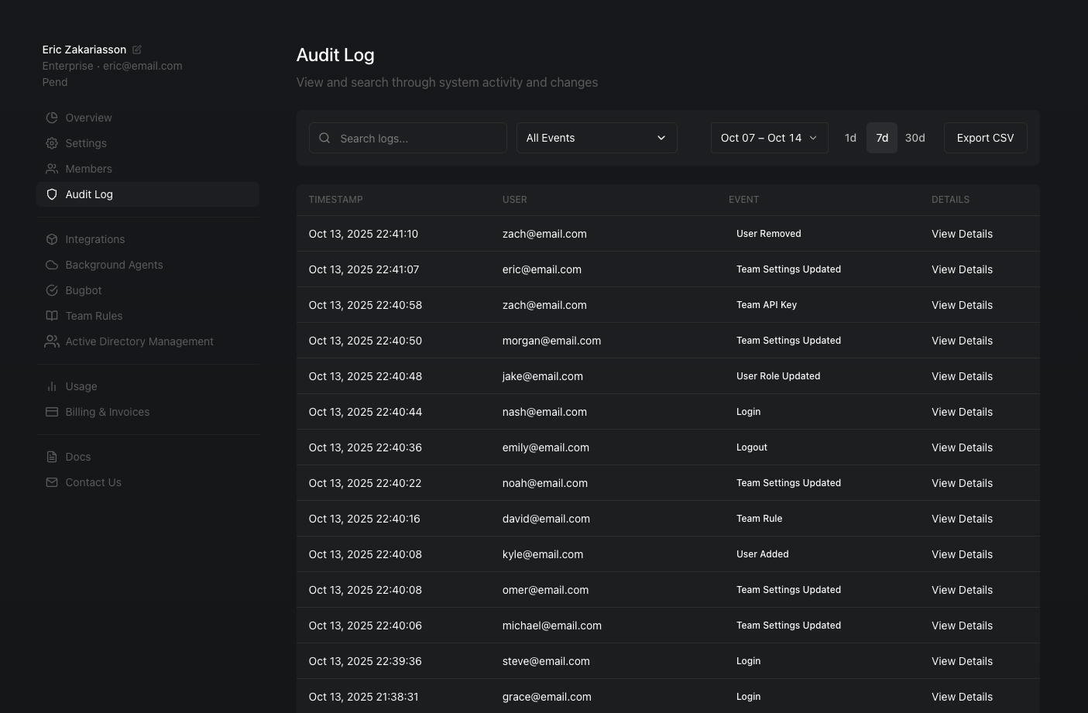Image resolution: width=1088 pixels, height=713 pixels.
Task: Click the edit pencil icon beside Eric Zakariasson
Action: [137, 50]
